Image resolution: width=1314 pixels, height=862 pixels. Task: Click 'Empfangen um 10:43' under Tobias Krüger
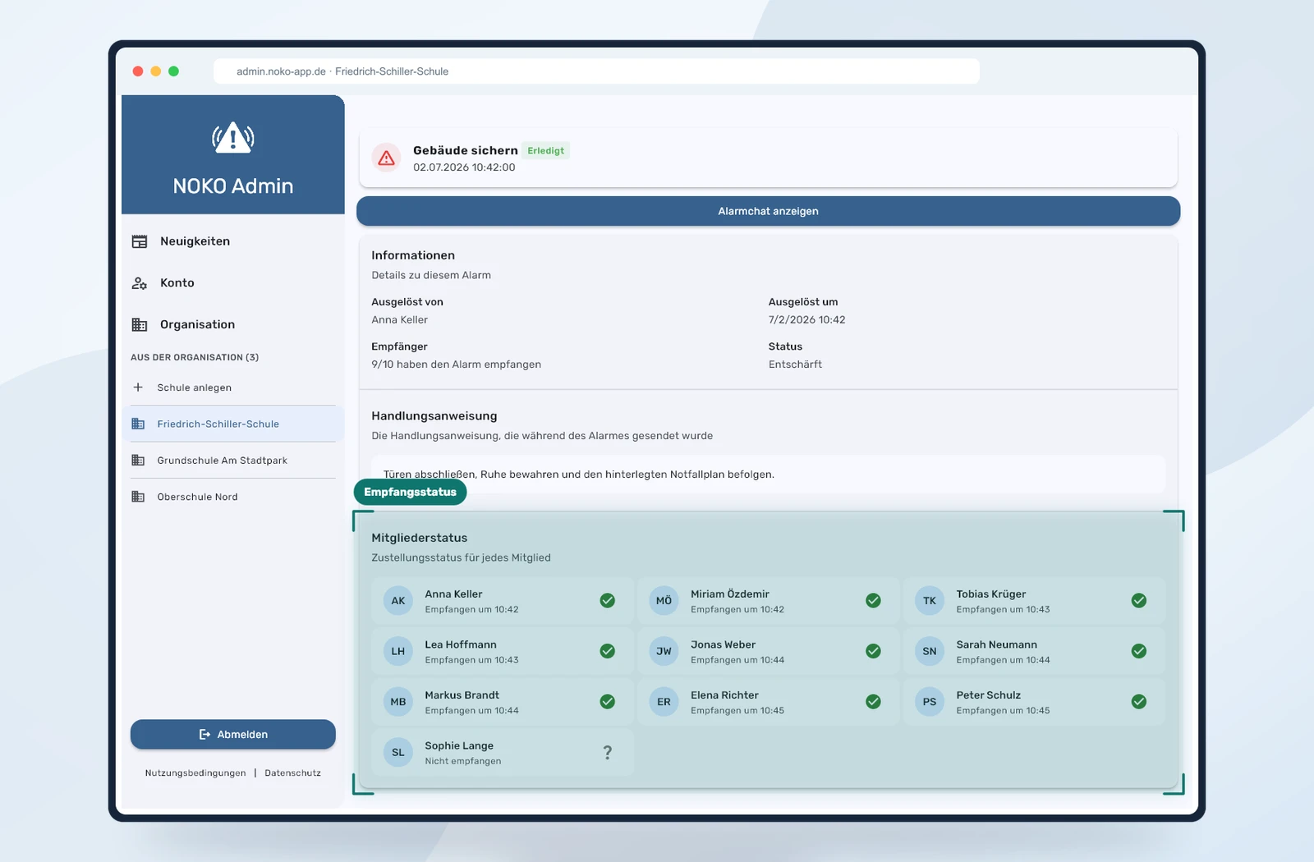coord(1004,610)
